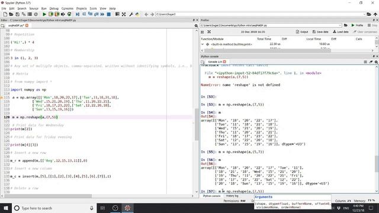The image size is (379, 213).
Task: Open Preferences wrench icon
Action: click(x=131, y=14)
